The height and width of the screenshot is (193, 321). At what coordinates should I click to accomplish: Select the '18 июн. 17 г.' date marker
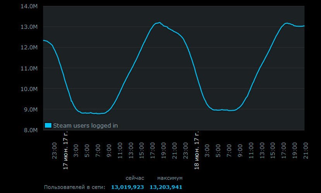196,151
